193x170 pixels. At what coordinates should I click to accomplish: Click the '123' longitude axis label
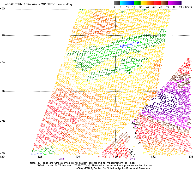point(40,157)
